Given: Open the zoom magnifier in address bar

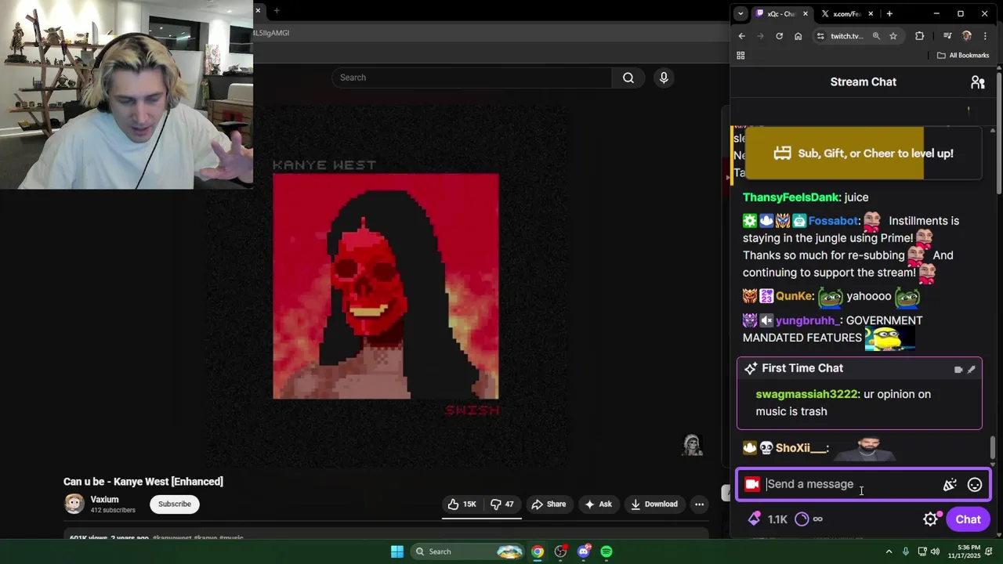Looking at the screenshot, I should (876, 36).
